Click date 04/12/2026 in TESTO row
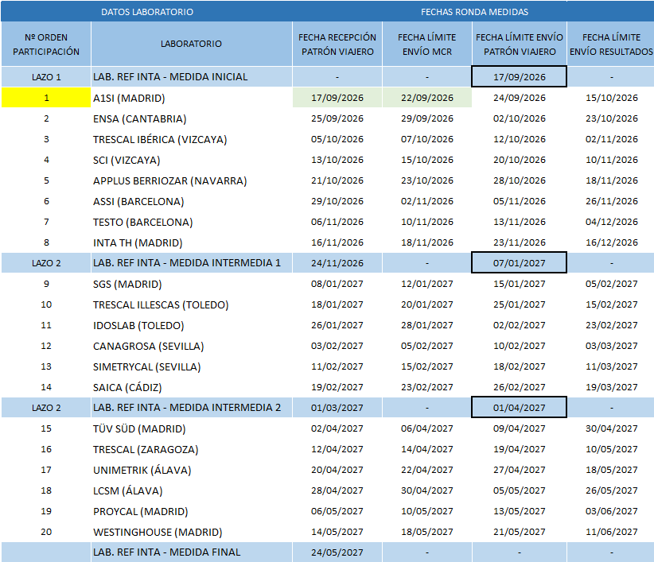Screen dimensions: 654x562 pos(611,222)
